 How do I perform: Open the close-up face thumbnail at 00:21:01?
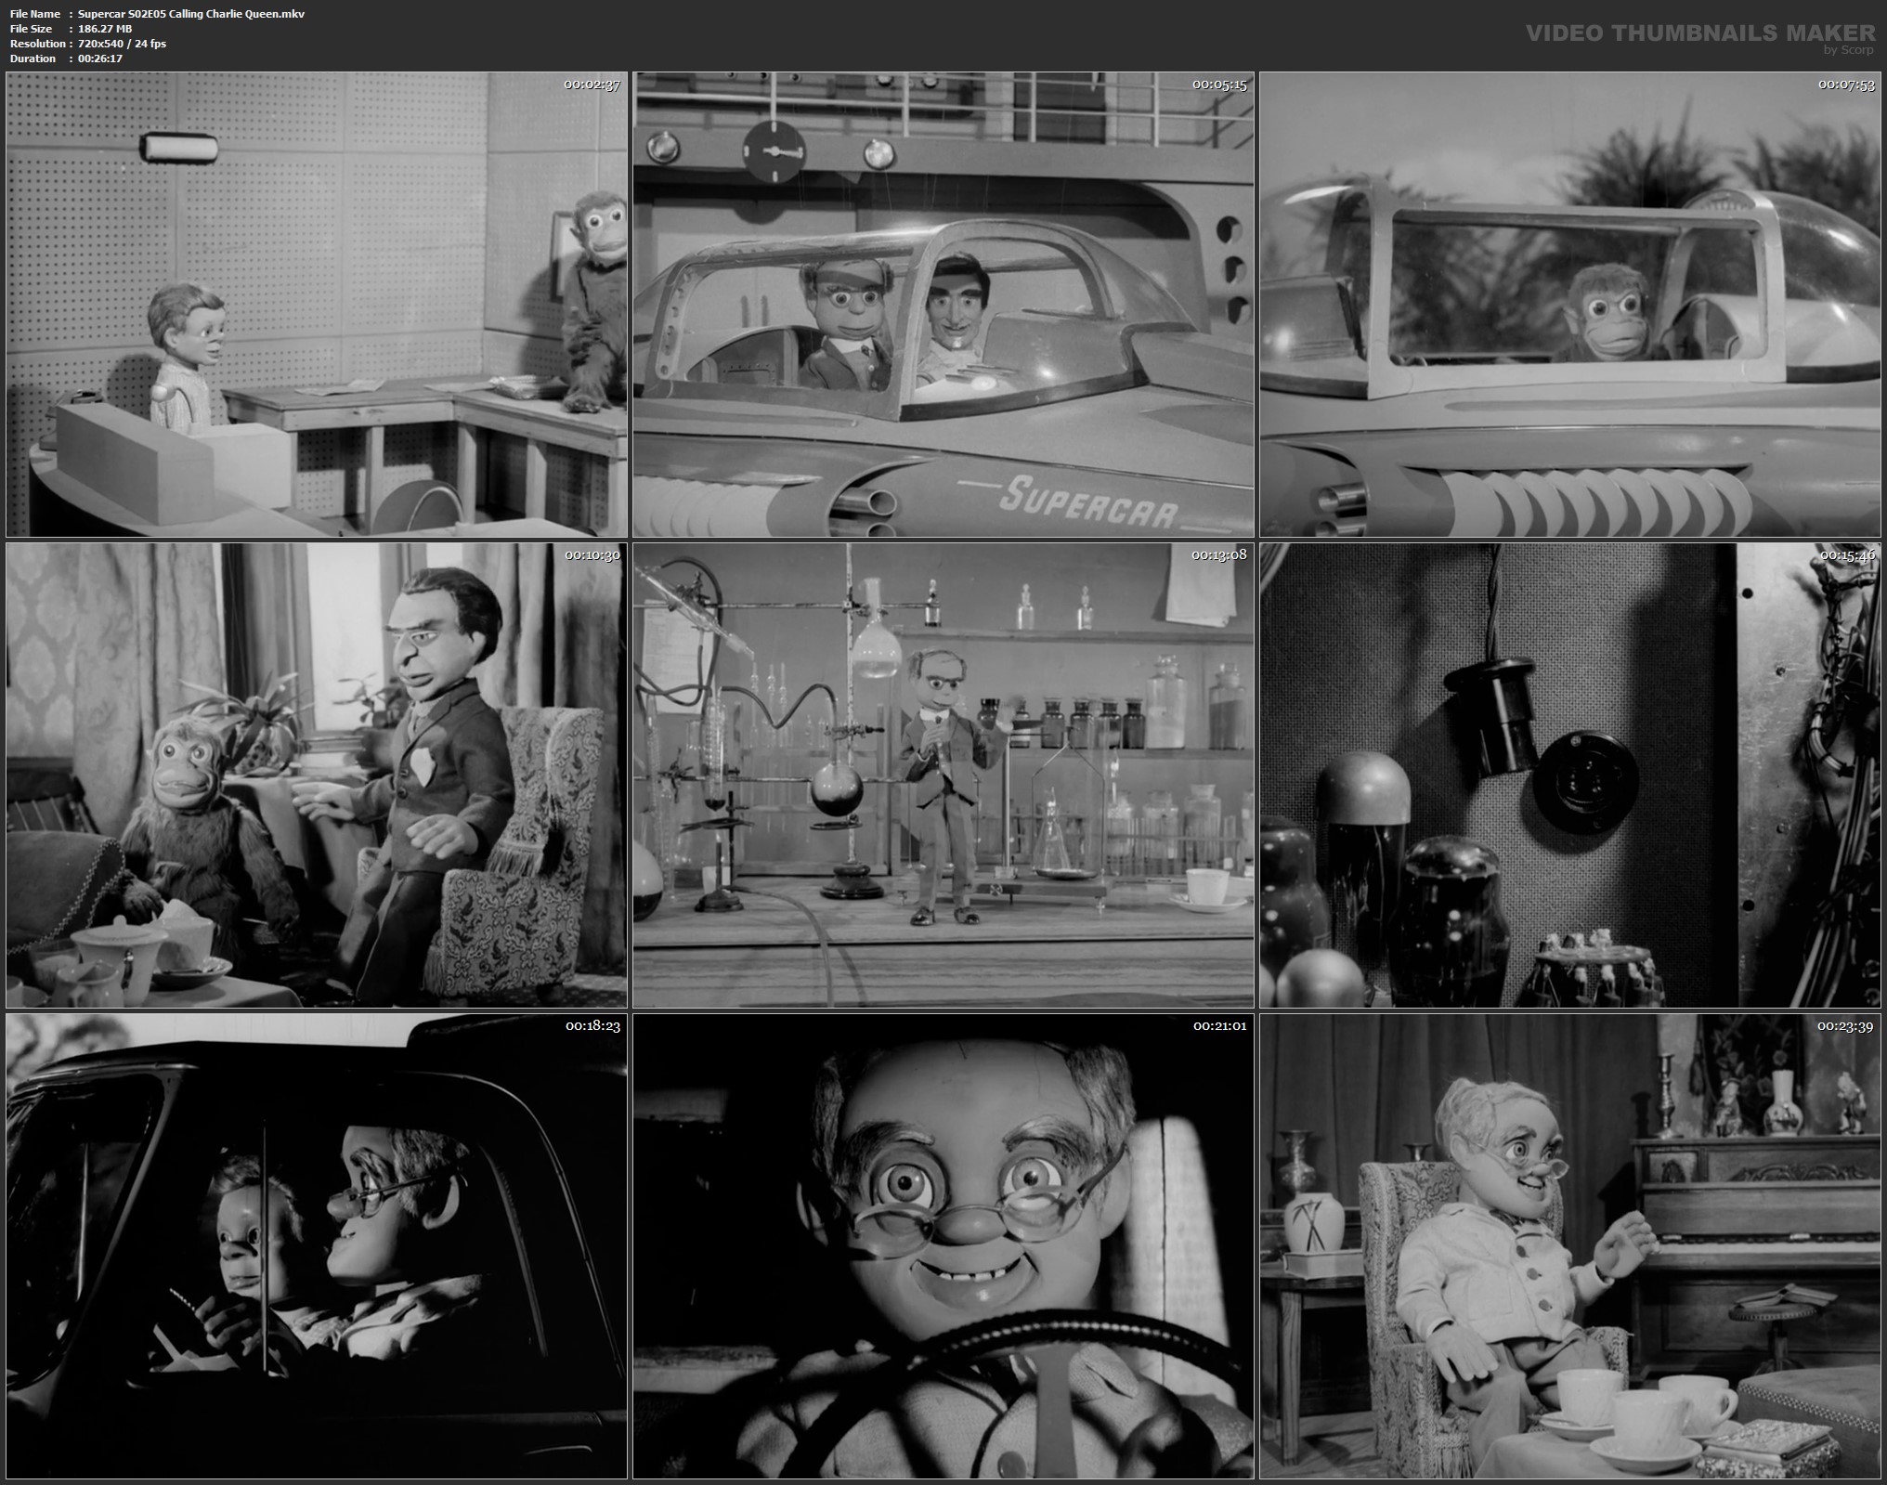coord(943,1246)
